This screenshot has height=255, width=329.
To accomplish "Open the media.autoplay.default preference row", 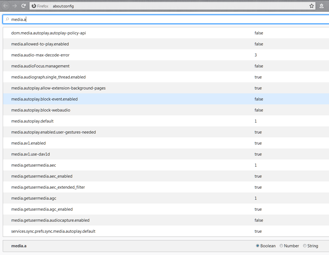I will [32, 121].
